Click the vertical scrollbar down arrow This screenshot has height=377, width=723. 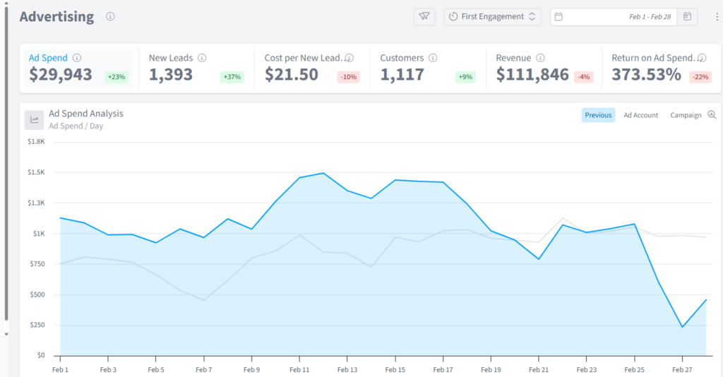point(6,334)
